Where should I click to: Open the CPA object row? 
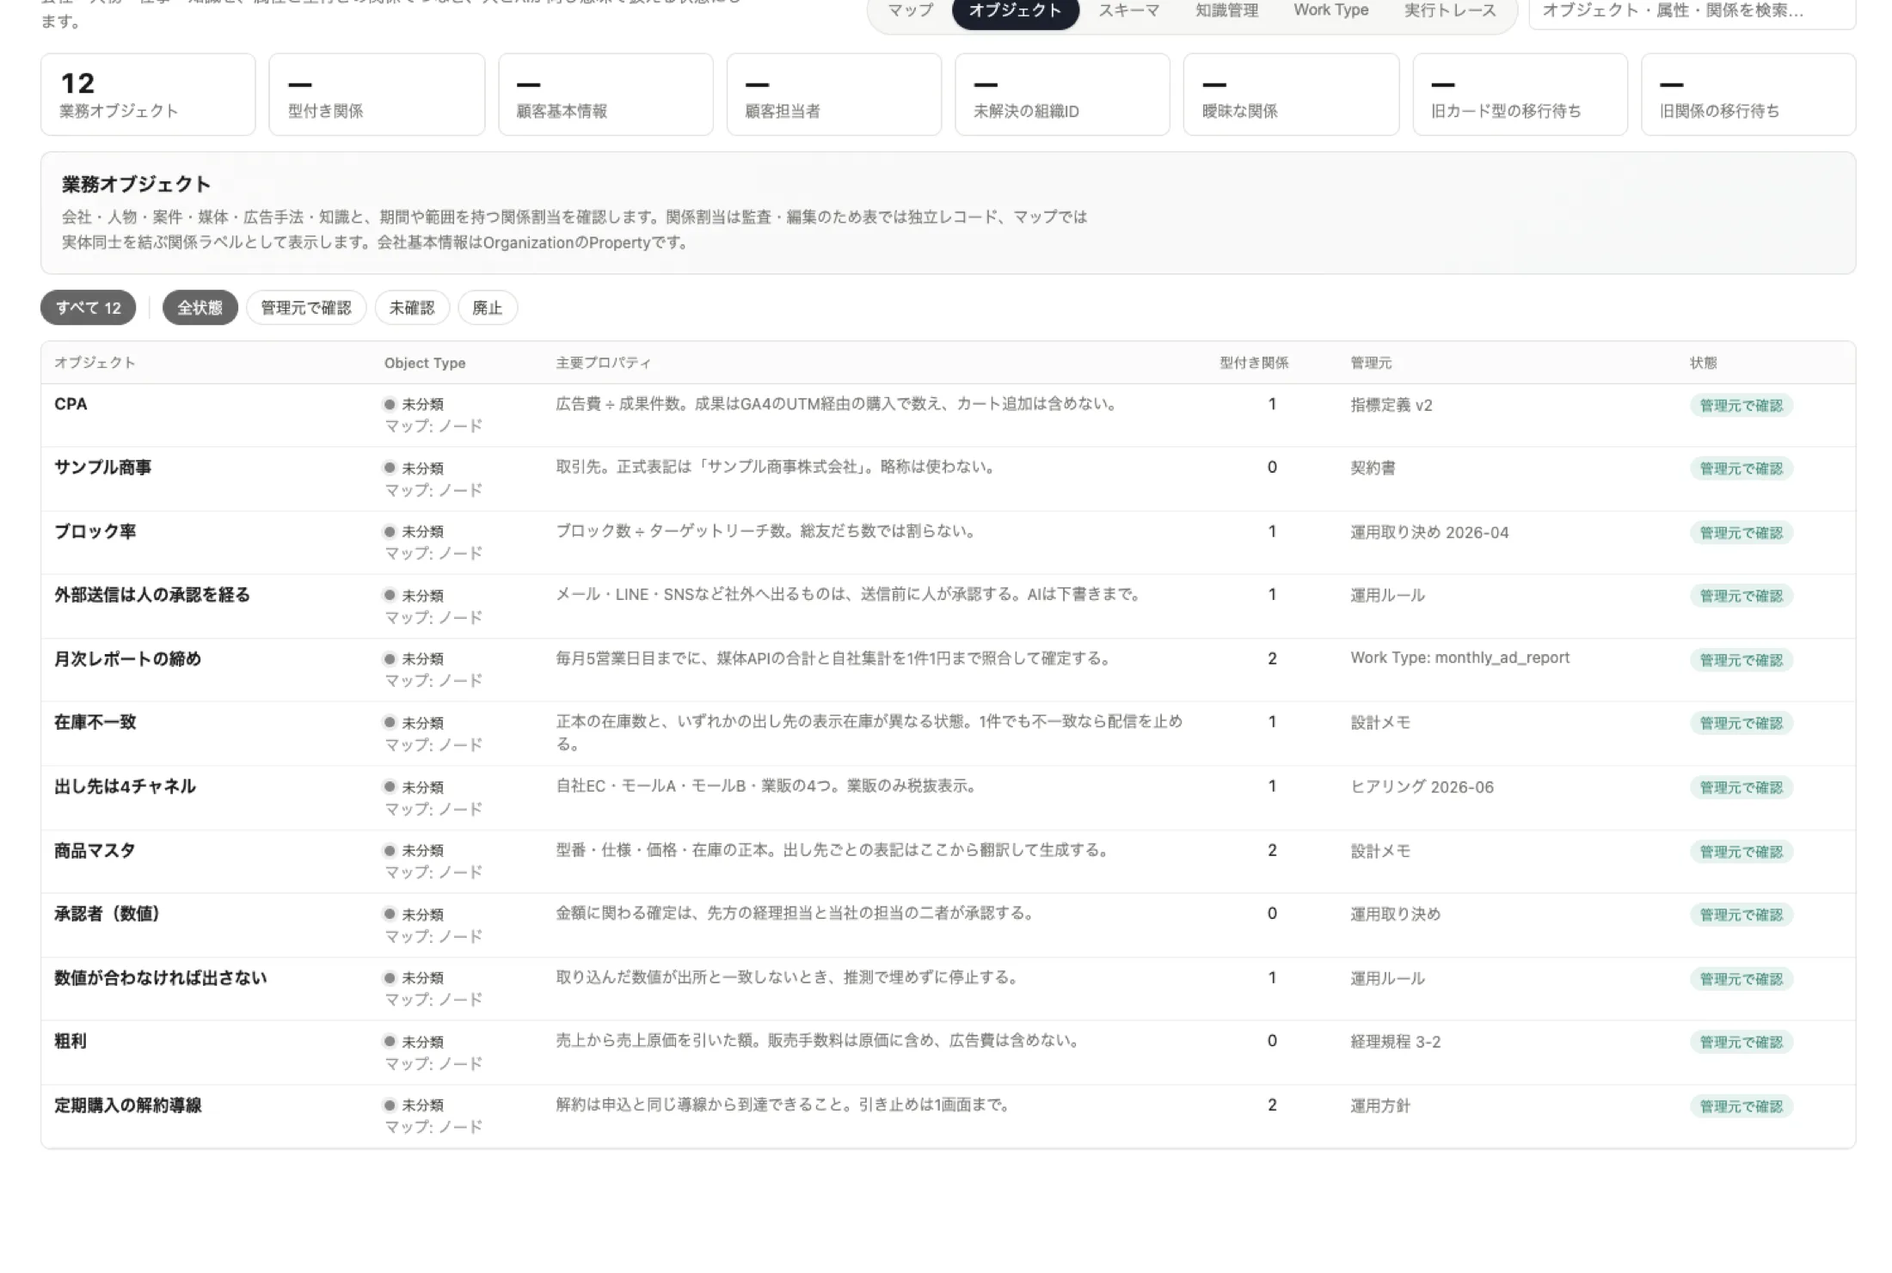948,415
